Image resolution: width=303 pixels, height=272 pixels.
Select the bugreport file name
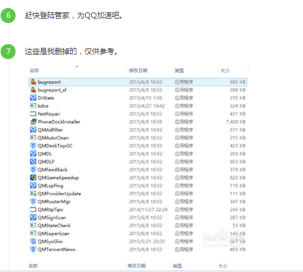tap(49, 82)
